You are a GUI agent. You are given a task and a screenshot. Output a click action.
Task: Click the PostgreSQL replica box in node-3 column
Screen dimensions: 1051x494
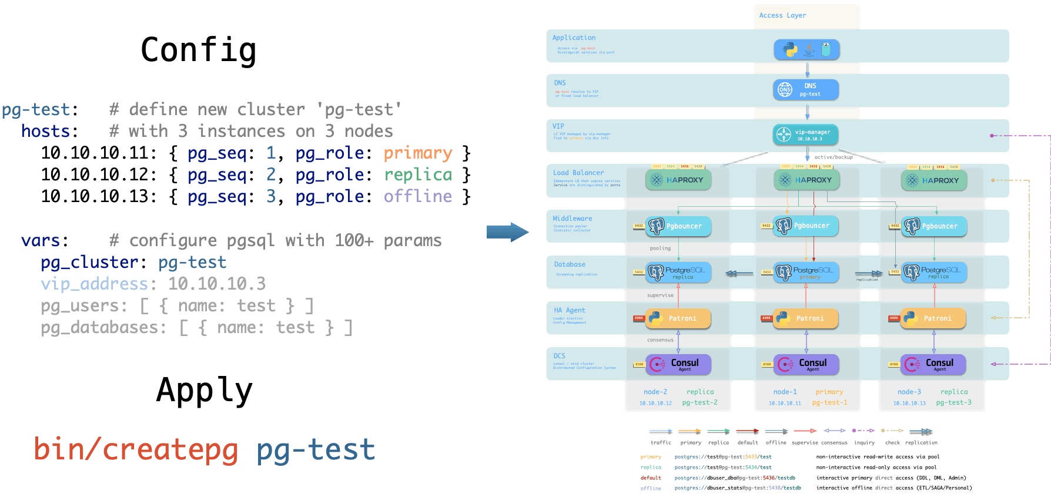(x=934, y=273)
